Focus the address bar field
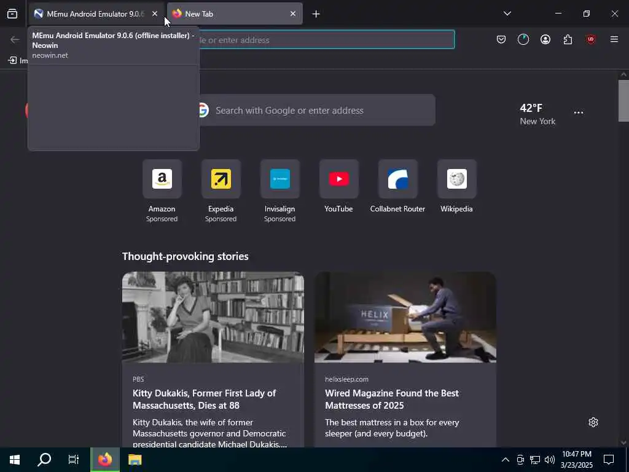 (x=327, y=40)
